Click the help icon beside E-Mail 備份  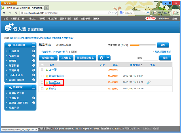(33, 75)
